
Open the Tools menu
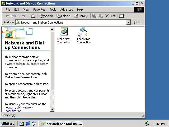[x=53, y=10]
